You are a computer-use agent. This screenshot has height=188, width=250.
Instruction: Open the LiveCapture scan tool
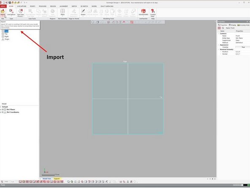pyautogui.click(x=11, y=13)
